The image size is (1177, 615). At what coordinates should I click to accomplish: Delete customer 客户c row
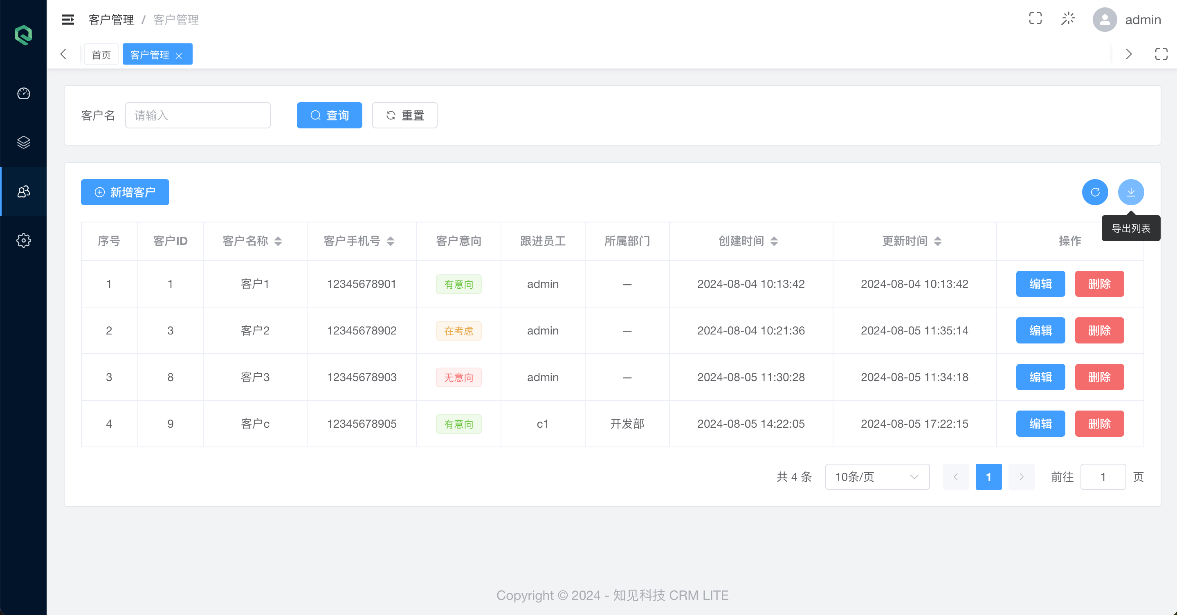[x=1099, y=424]
